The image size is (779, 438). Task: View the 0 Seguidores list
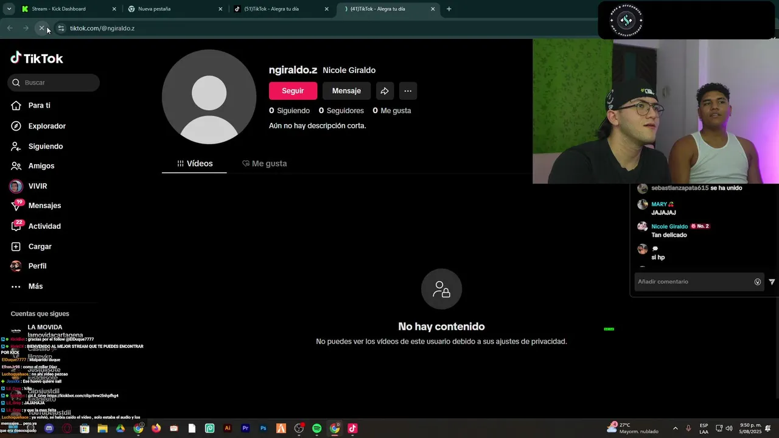(341, 111)
